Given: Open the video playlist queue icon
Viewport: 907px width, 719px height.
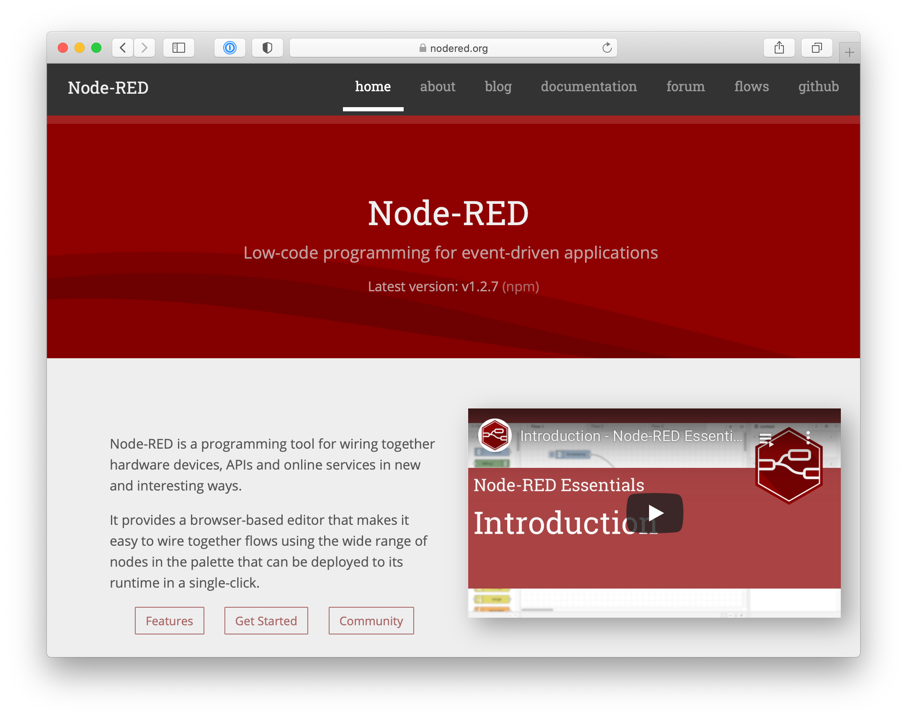Looking at the screenshot, I should (x=765, y=439).
